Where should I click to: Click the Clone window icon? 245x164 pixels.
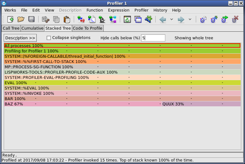click(x=138, y=20)
